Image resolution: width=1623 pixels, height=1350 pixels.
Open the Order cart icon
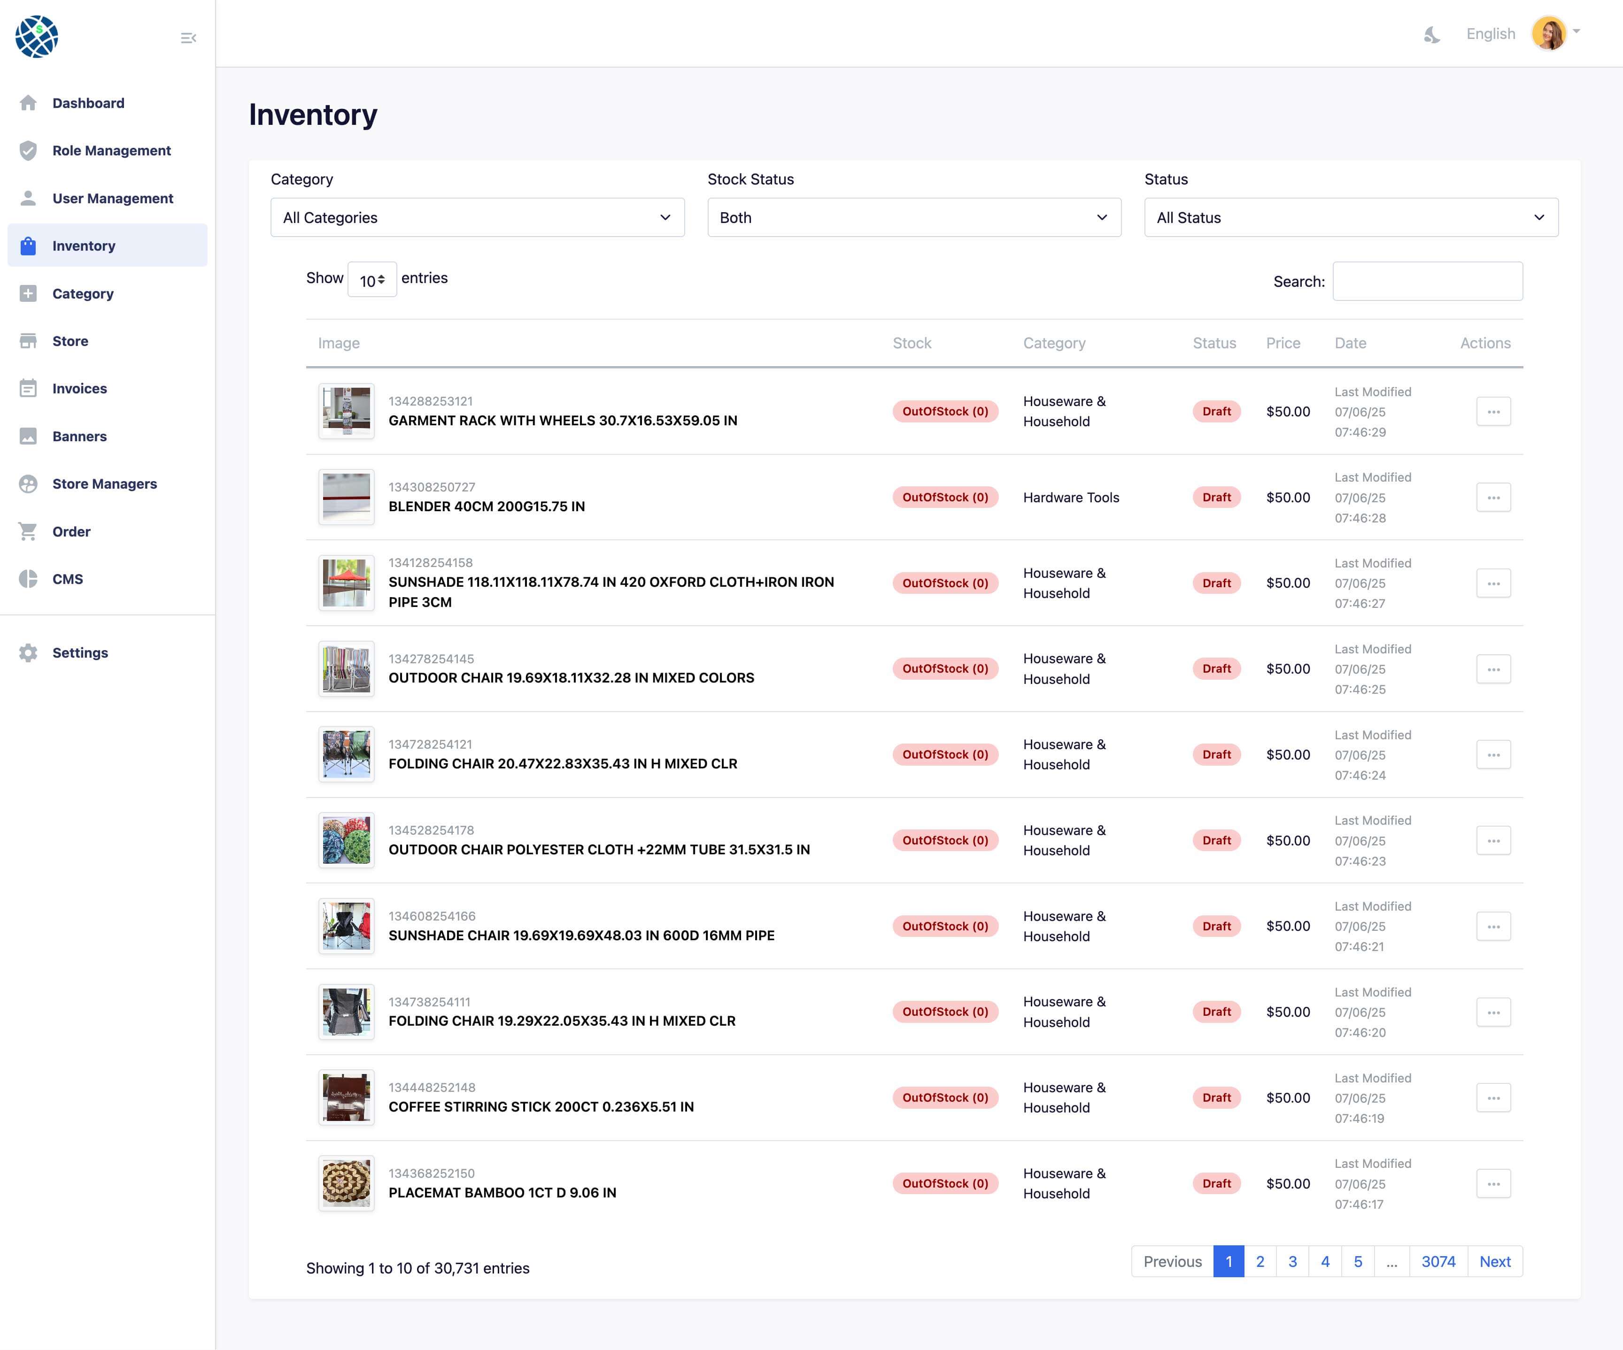pos(29,531)
